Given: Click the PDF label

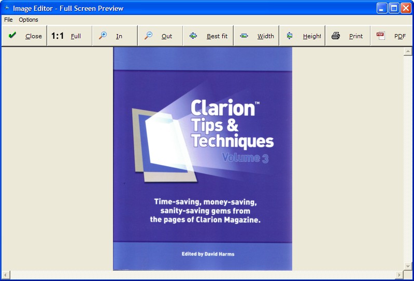Looking at the screenshot, I should pyautogui.click(x=400, y=36).
